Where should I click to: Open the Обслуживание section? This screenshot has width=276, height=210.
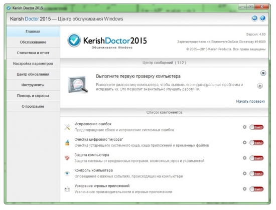[x=33, y=42]
